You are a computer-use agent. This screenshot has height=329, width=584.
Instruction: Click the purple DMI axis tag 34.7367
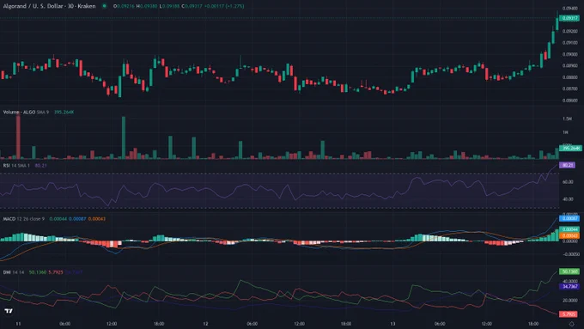[569, 286]
